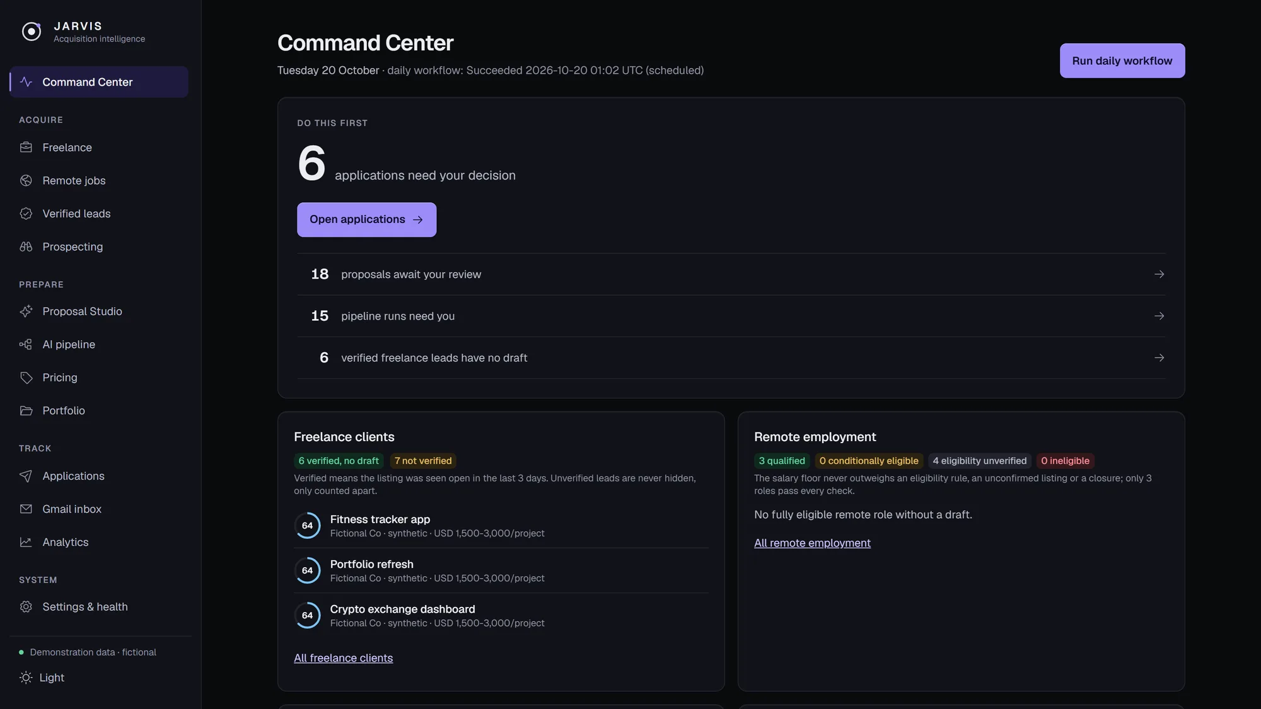The height and width of the screenshot is (709, 1261).
Task: Click the score ring for Crypto exchange dashboard
Action: [x=308, y=615]
